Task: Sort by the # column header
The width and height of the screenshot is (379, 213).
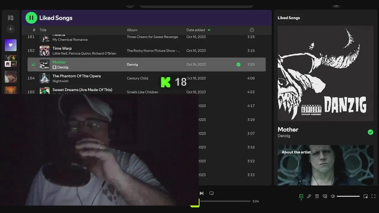Action: click(34, 30)
